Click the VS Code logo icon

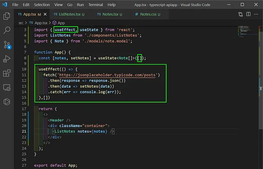(x=5, y=4)
